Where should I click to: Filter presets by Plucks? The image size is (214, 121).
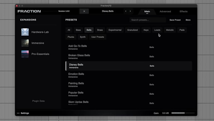[71, 37]
